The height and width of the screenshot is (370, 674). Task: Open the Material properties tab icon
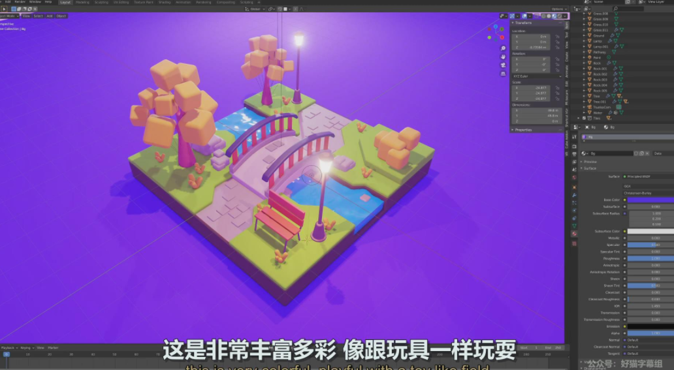(x=574, y=233)
